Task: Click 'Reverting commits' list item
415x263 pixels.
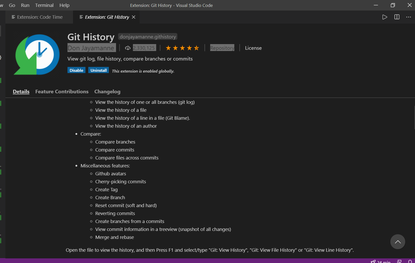Action: 115,213
